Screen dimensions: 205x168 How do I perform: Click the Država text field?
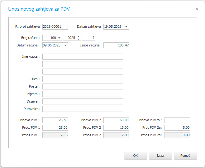[x=83, y=101]
